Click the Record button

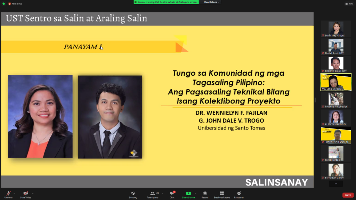click(205, 194)
